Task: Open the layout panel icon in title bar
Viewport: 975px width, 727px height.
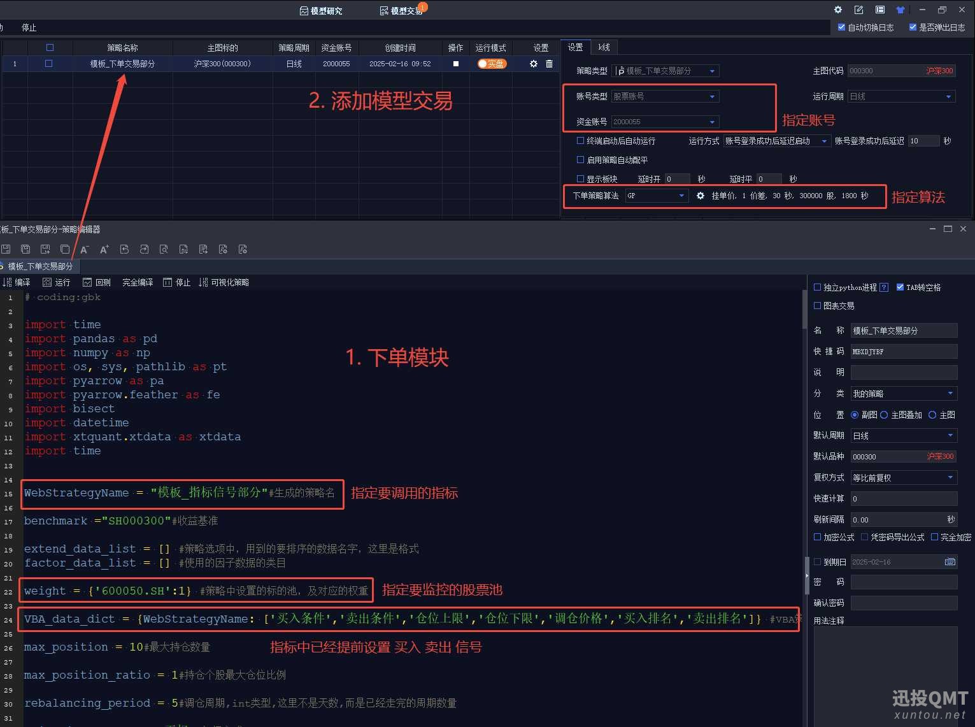Action: coord(879,10)
